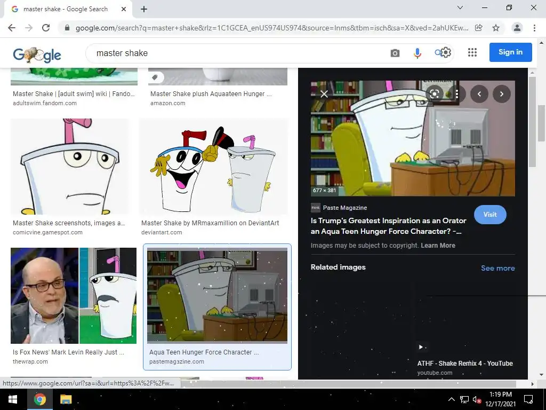Play ATHF Shake Remix 4 video
Viewport: 546px width, 410px height.
[x=421, y=347]
